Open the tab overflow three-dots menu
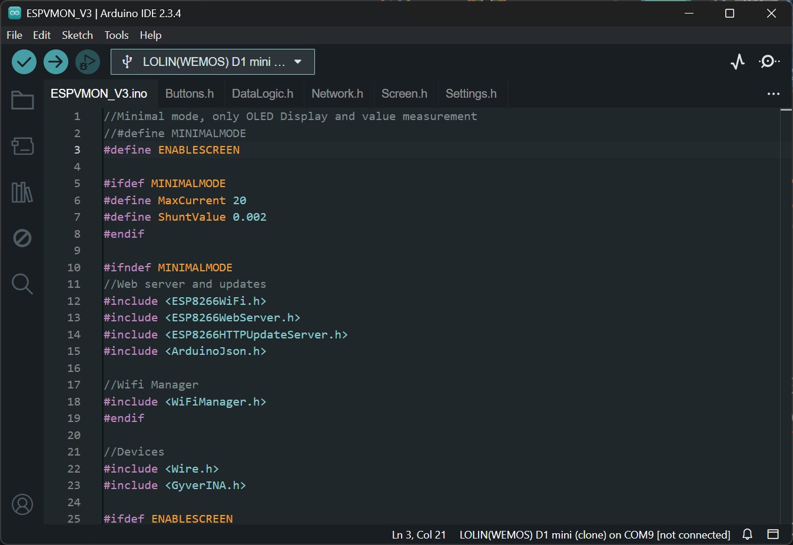Image resolution: width=793 pixels, height=545 pixels. coord(773,94)
